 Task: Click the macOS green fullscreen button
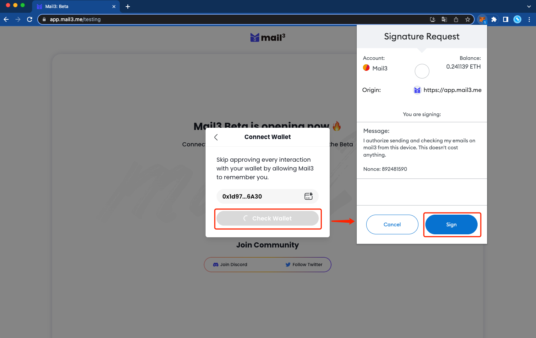[23, 5]
